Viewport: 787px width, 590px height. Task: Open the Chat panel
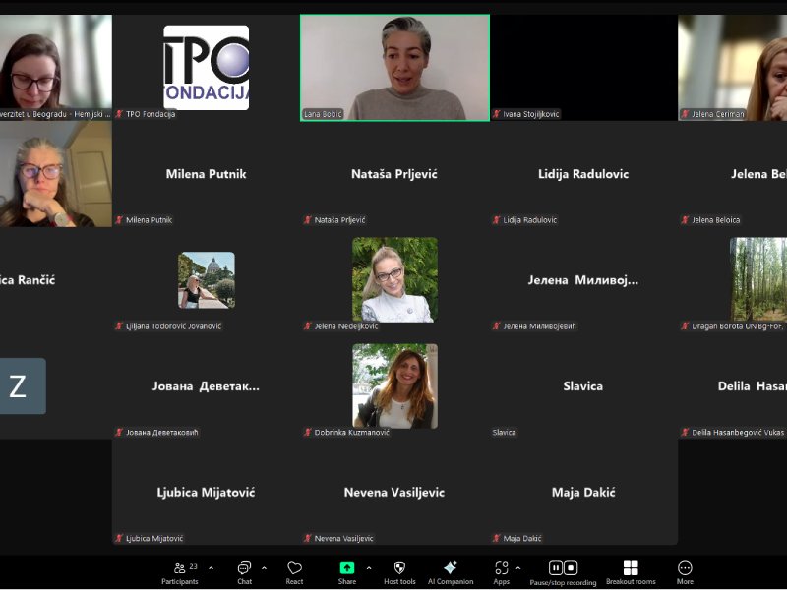pyautogui.click(x=244, y=569)
